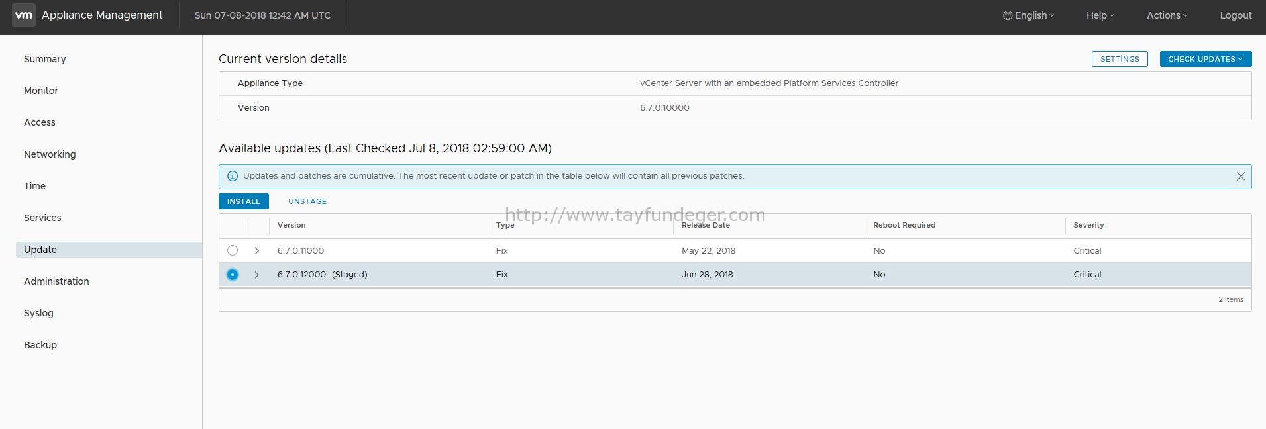Open the English language dropdown
The height and width of the screenshot is (429, 1266).
(1028, 15)
